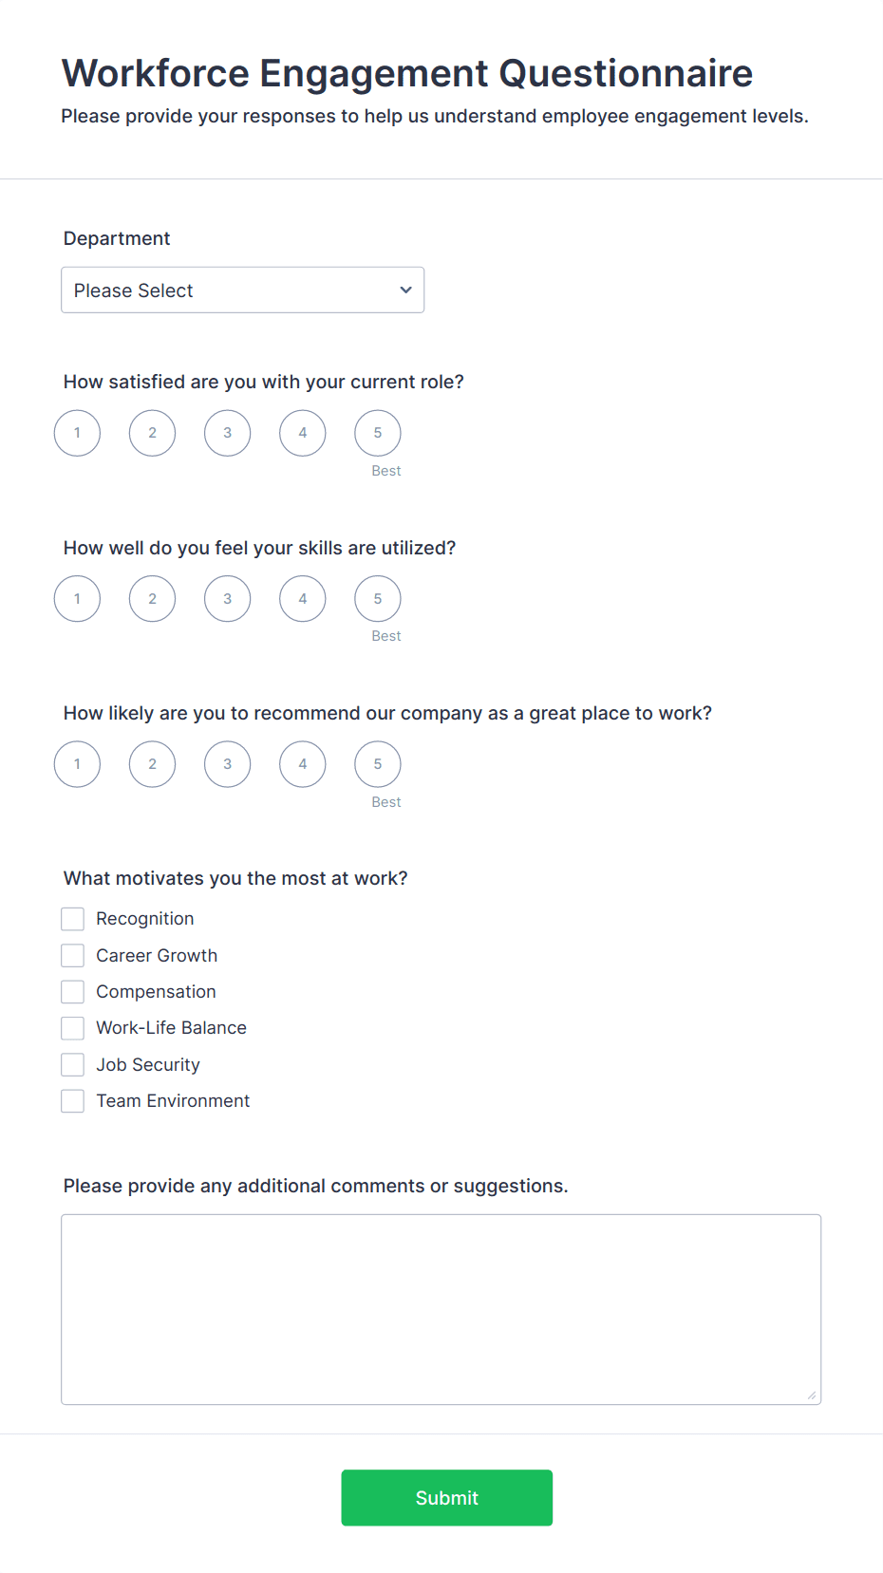
Task: Select the Job Security checkbox
Action: pyautogui.click(x=72, y=1065)
